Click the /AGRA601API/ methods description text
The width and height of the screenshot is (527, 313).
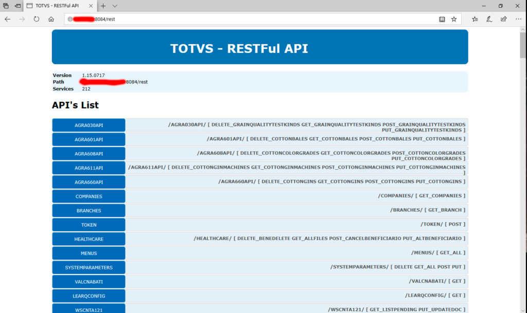pos(336,139)
